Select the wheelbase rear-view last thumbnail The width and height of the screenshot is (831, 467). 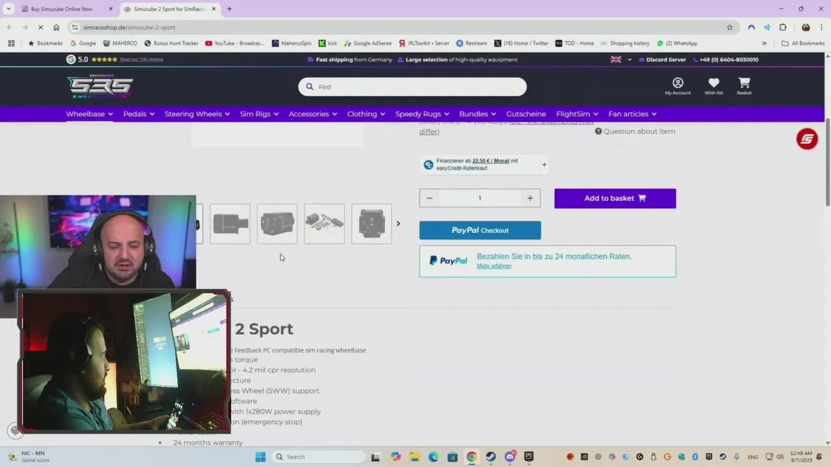(372, 224)
